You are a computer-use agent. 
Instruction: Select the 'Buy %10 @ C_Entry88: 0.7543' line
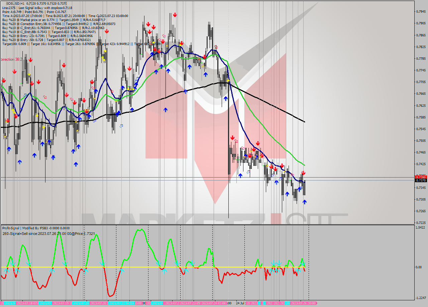click(x=49, y=32)
